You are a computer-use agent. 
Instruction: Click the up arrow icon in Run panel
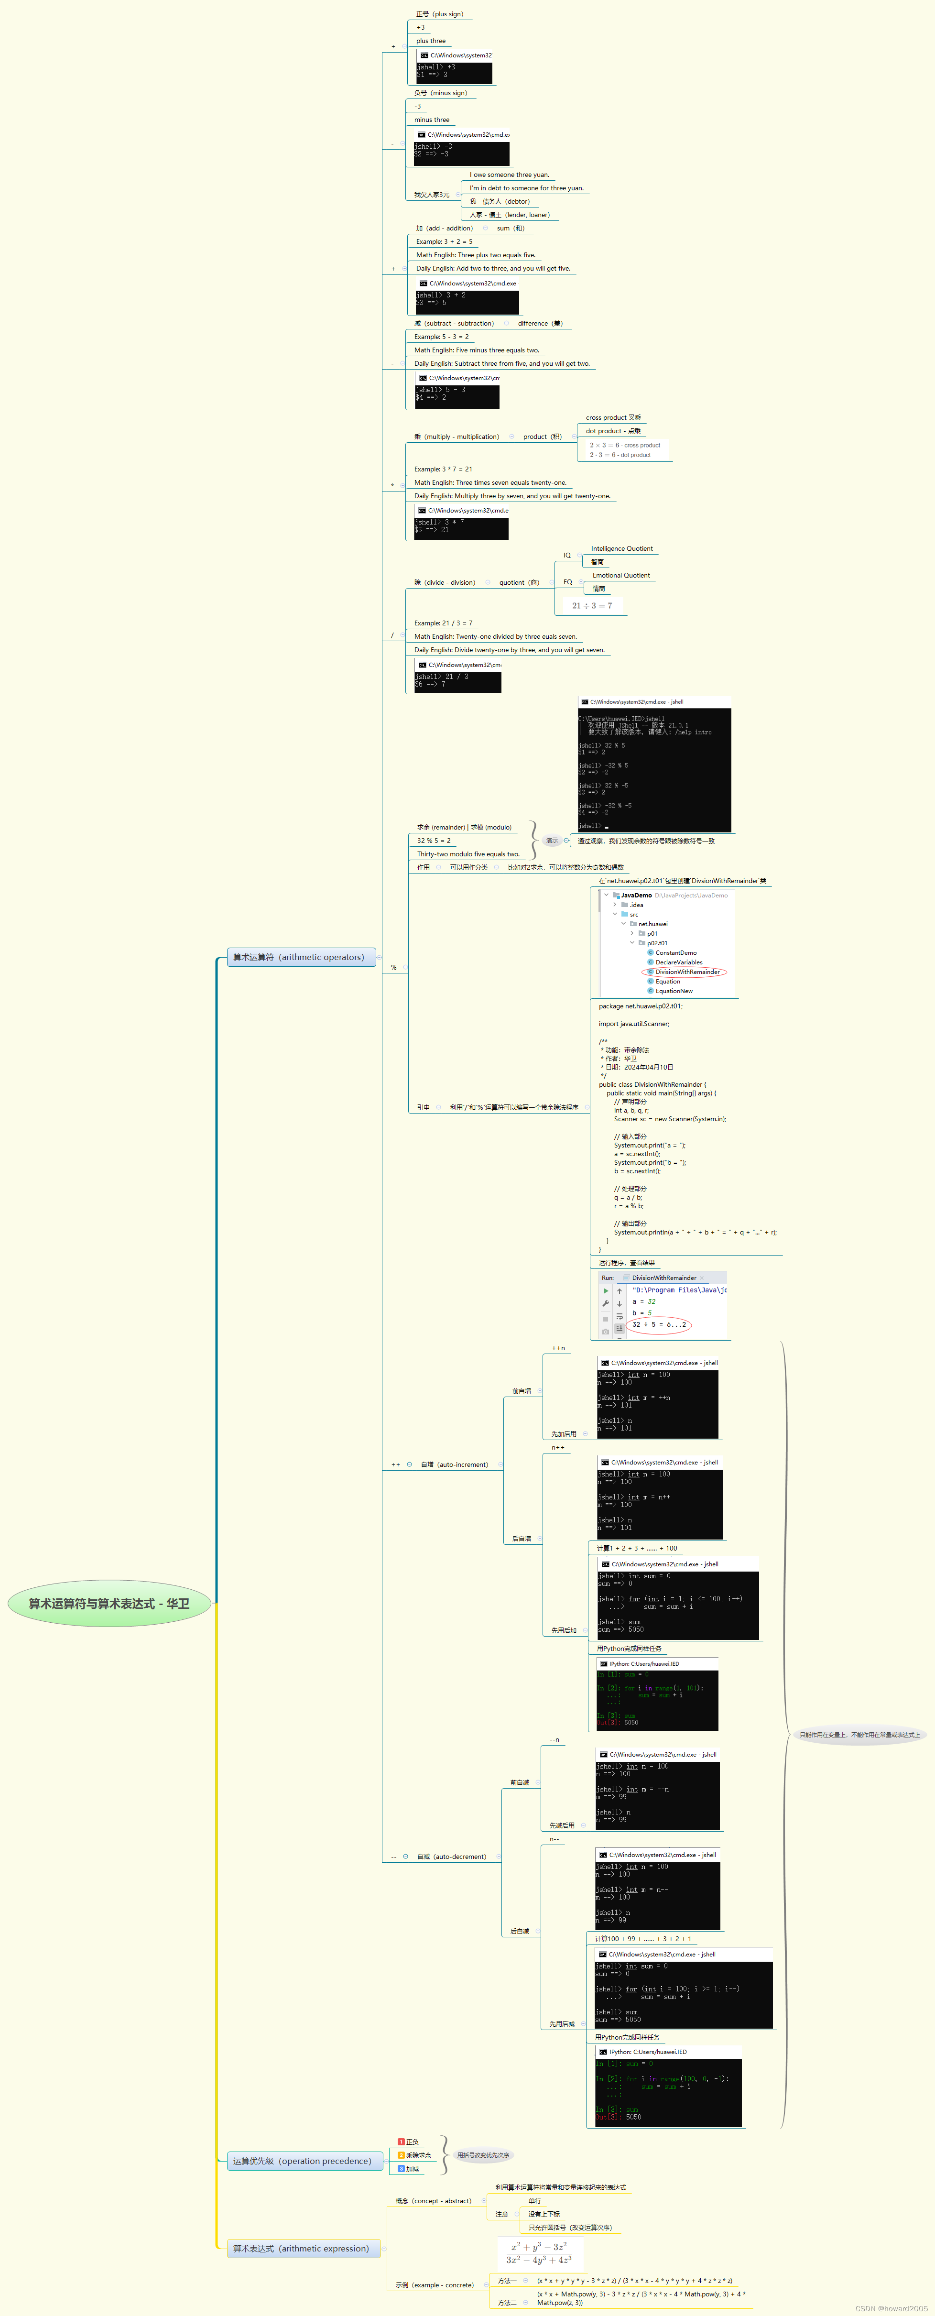point(620,1291)
